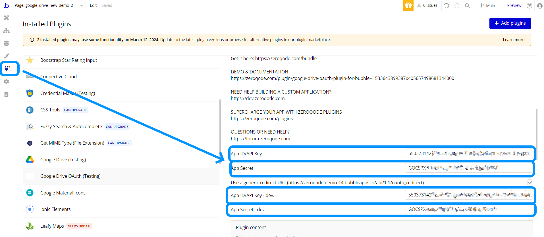The image size is (544, 237).
Task: Click the Google Material Icons plugin icon
Action: (x=30, y=193)
